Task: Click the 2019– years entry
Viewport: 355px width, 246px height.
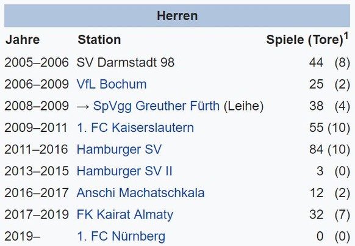Action: [22, 236]
